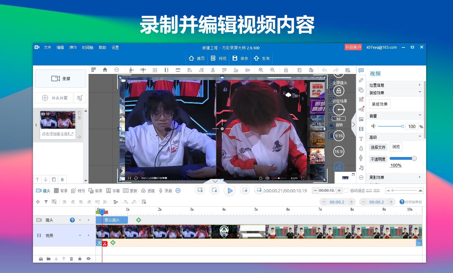Viewport: 453px width, 273px height.
Task: Click the funnel filter icon above timeline
Action: click(46, 202)
